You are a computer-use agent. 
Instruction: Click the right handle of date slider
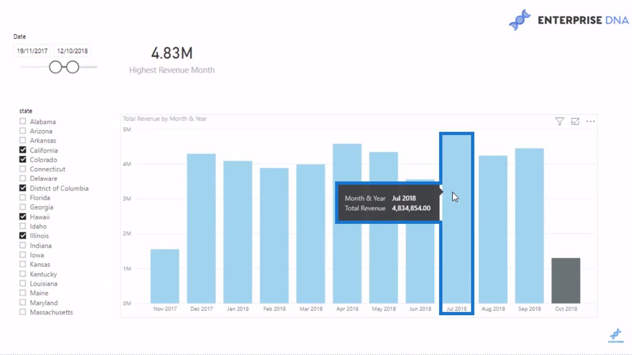click(x=73, y=67)
